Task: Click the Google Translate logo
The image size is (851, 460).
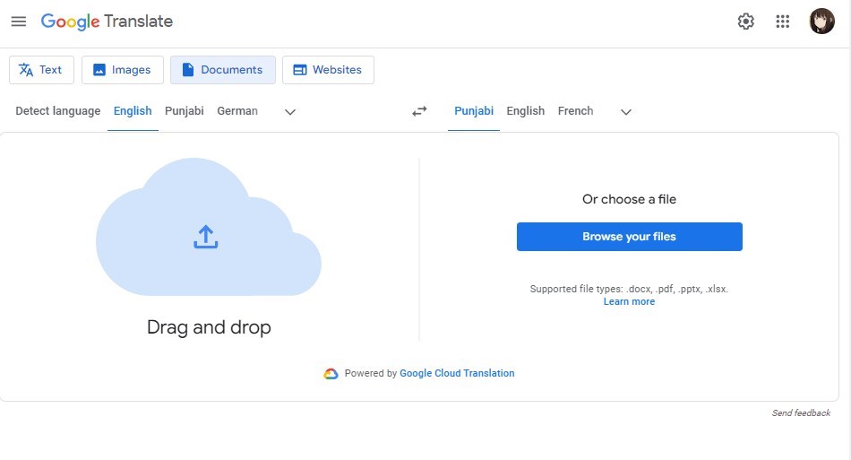Action: [107, 22]
